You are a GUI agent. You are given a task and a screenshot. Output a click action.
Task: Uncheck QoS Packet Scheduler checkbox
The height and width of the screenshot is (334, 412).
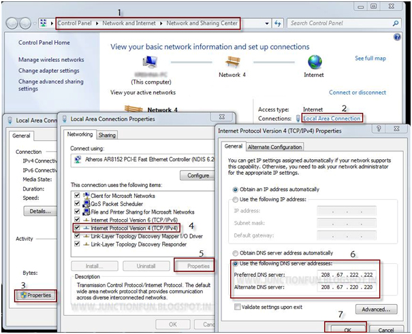76,203
